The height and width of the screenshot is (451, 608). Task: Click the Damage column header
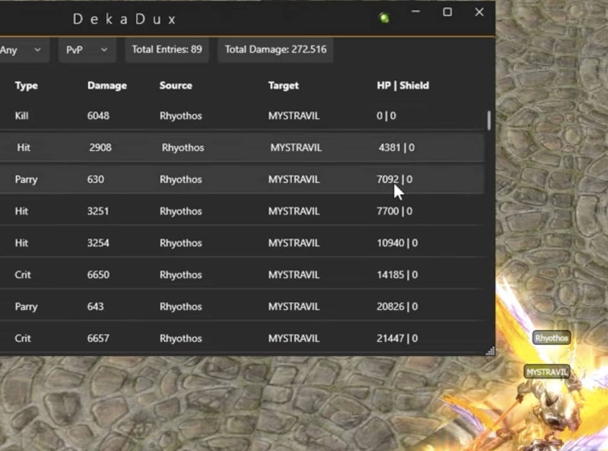(107, 85)
